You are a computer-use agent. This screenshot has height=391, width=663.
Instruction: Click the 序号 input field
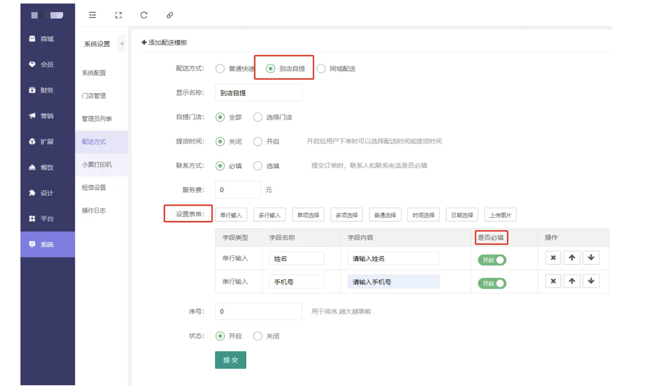point(258,311)
